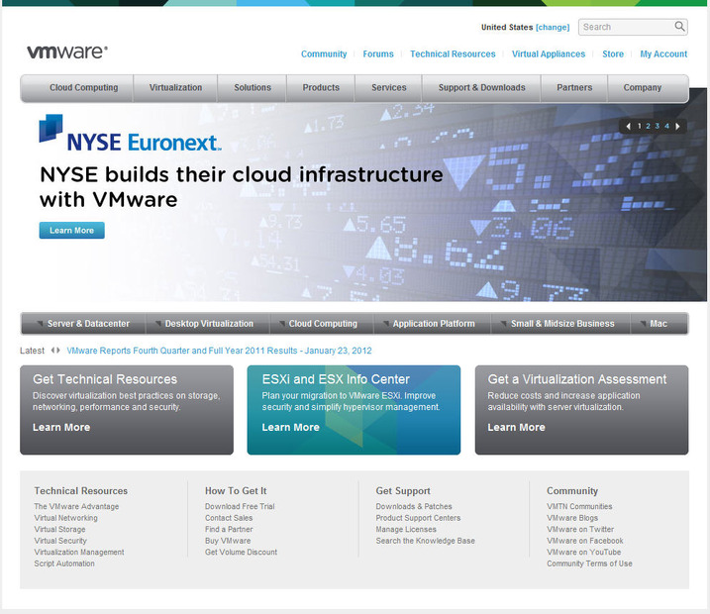Image resolution: width=710 pixels, height=614 pixels.
Task: Click the search magnifier icon
Action: click(x=679, y=27)
